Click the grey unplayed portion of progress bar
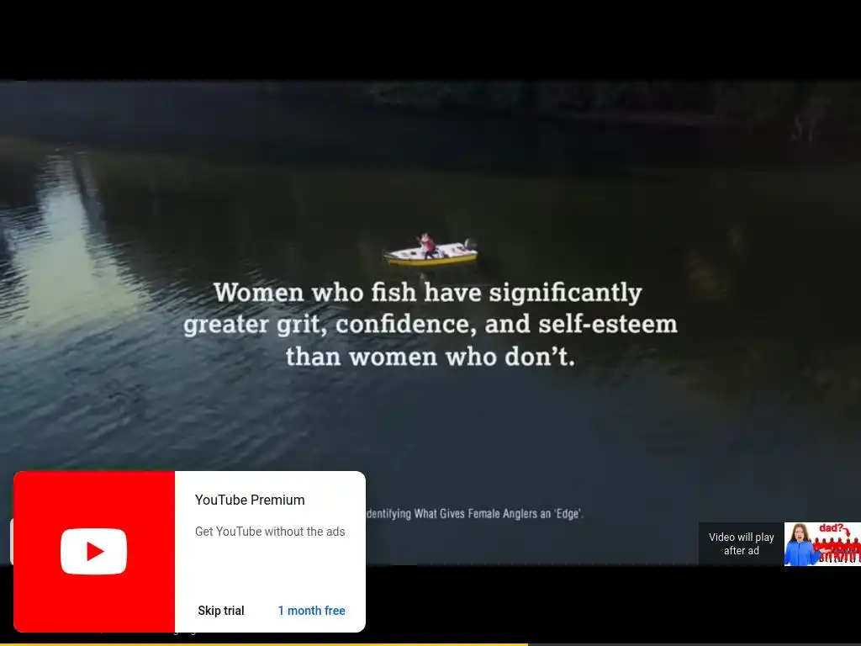The width and height of the screenshot is (861, 646). tap(694, 644)
